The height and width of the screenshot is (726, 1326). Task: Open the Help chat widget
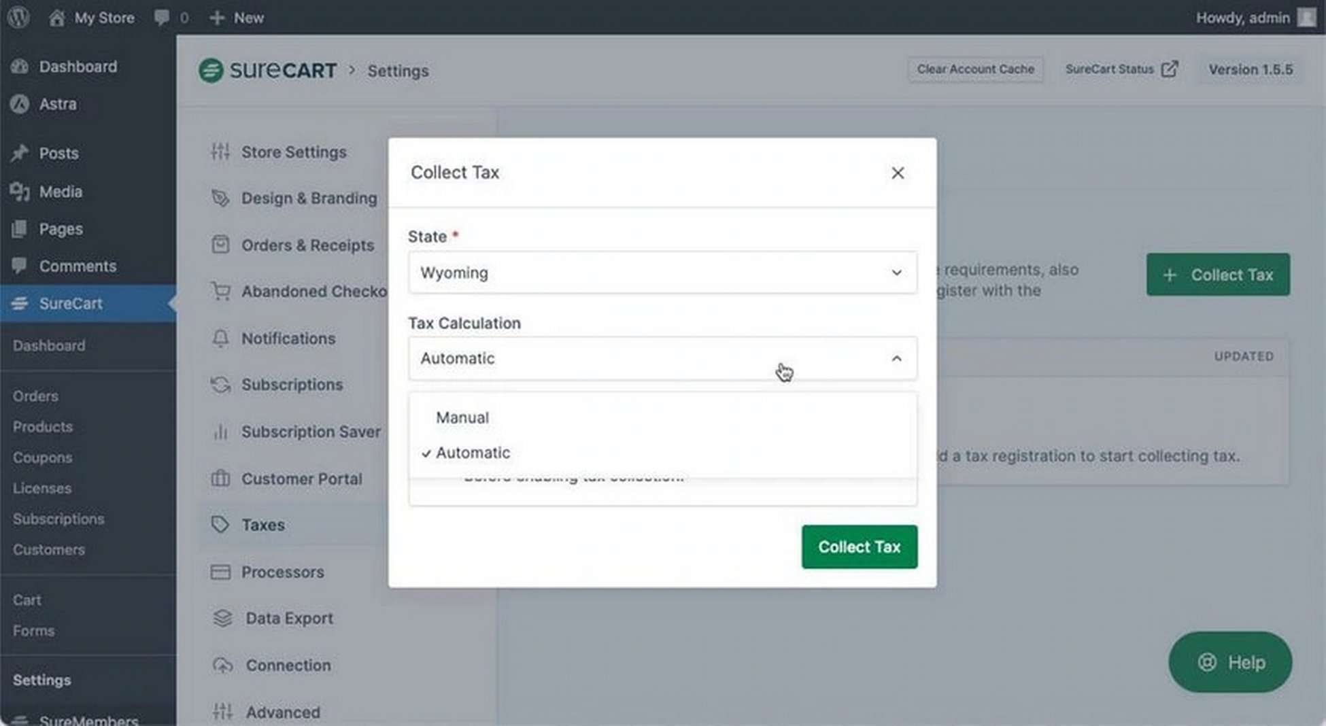1229,661
